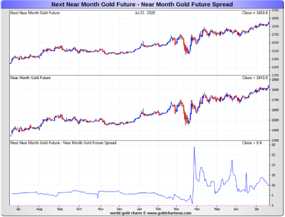Click the spread spike peak near April
This screenshot has height=217, width=285.
[194, 147]
